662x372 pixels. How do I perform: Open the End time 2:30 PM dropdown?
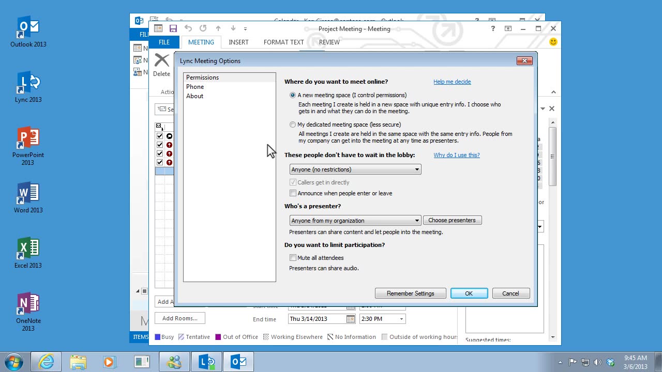401,319
